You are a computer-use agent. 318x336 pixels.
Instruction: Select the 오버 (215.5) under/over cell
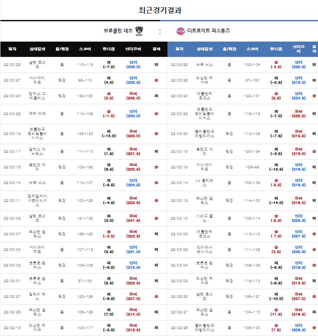[x=298, y=134]
